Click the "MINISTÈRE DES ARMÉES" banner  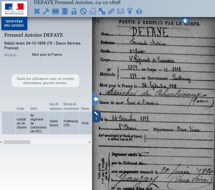(14, 23)
